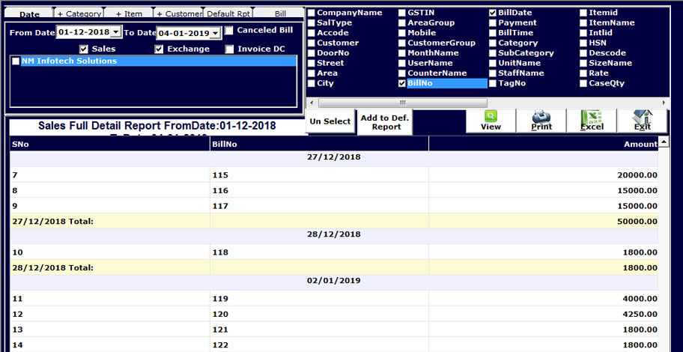
Task: Select the Default Rpt tab
Action: click(x=228, y=13)
